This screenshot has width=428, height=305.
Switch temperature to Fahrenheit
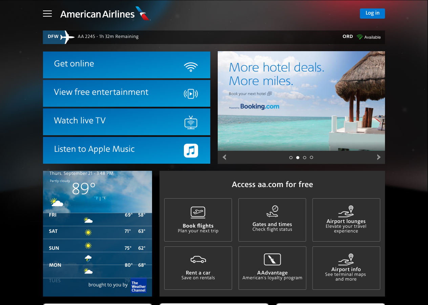coord(97,198)
